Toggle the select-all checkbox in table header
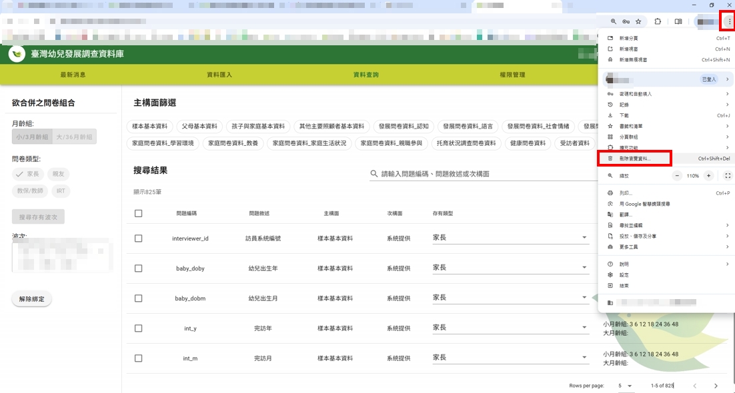735x393 pixels. click(139, 213)
